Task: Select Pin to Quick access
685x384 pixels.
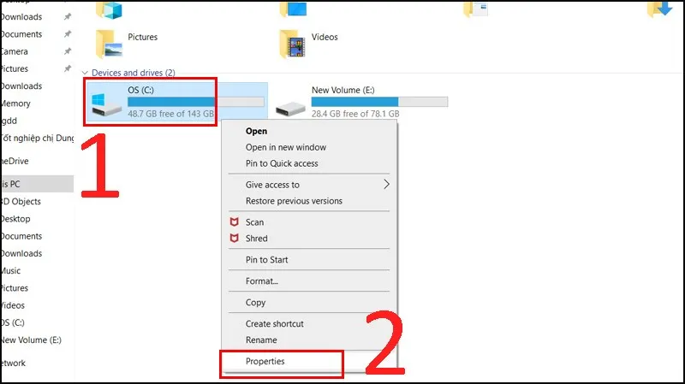Action: (282, 163)
